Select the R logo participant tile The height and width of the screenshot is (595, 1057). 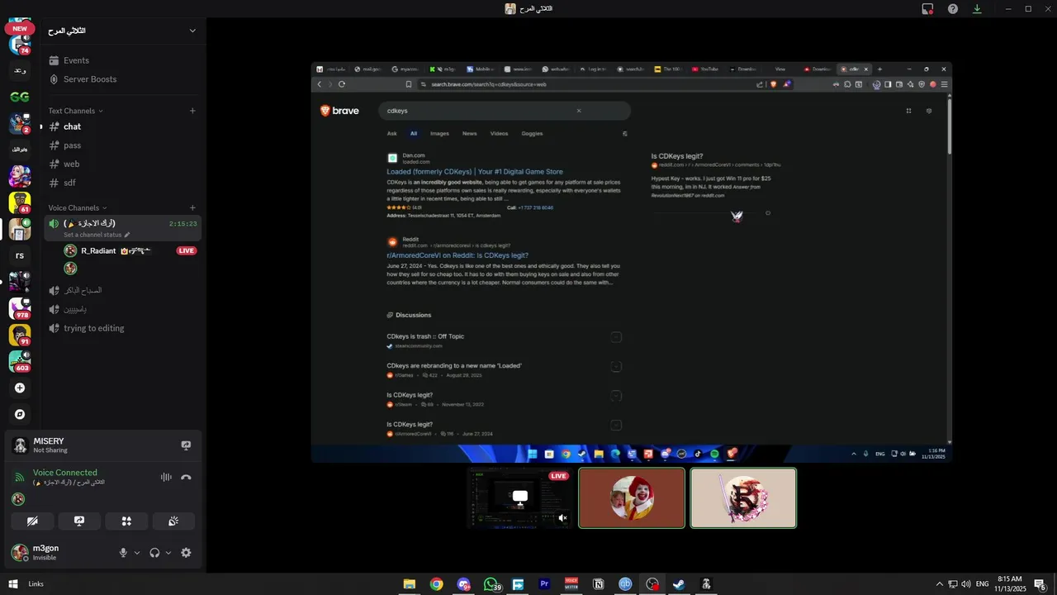743,497
